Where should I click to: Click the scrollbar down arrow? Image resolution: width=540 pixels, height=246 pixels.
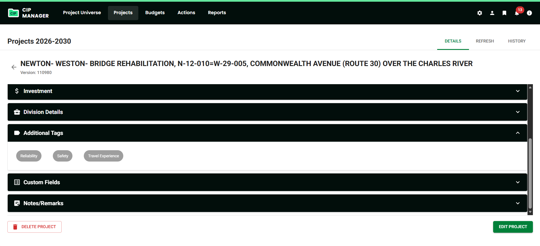(530, 212)
